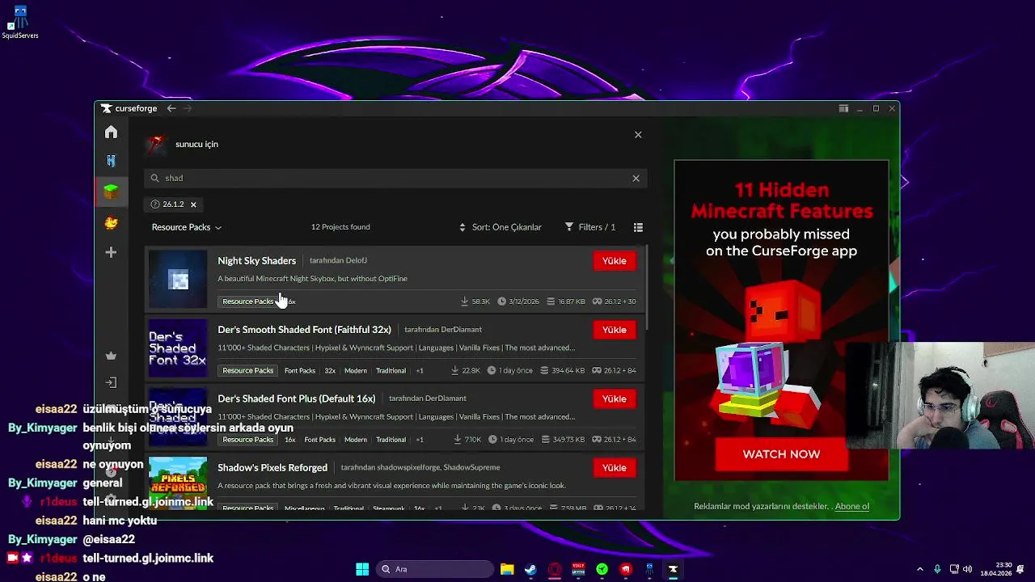1035x582 pixels.
Task: Open the Sort: One Çıkanlar dropdown
Action: 501,227
